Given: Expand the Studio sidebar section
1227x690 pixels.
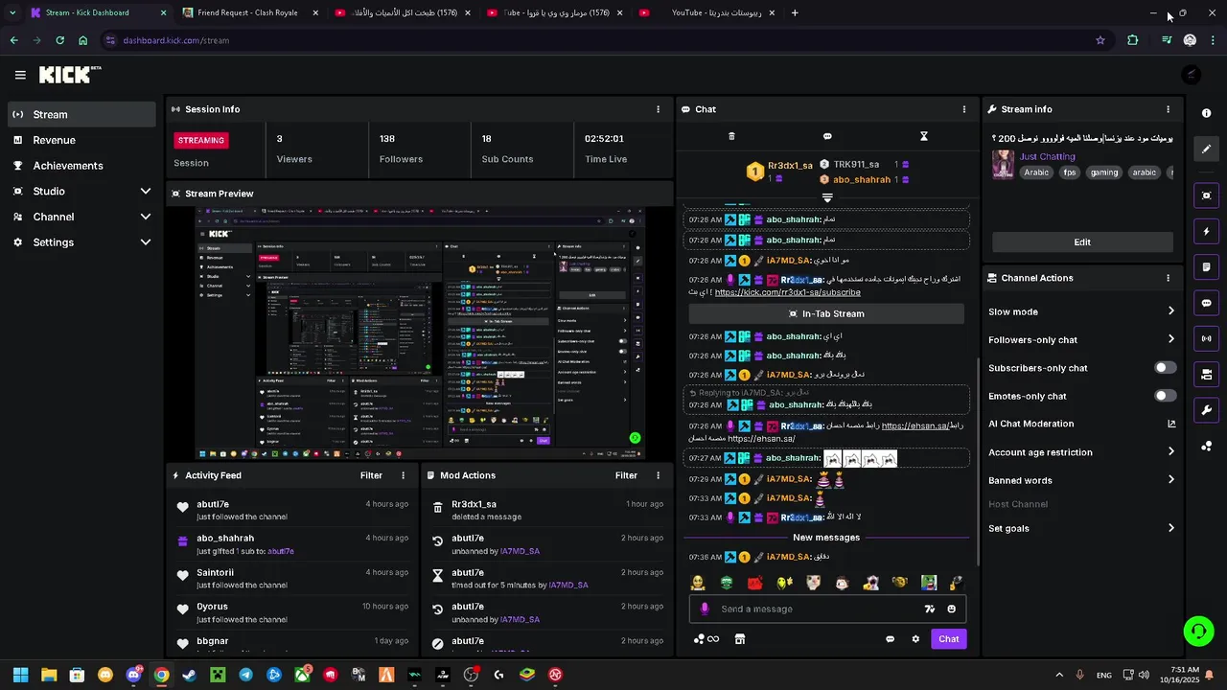Looking at the screenshot, I should (x=146, y=192).
